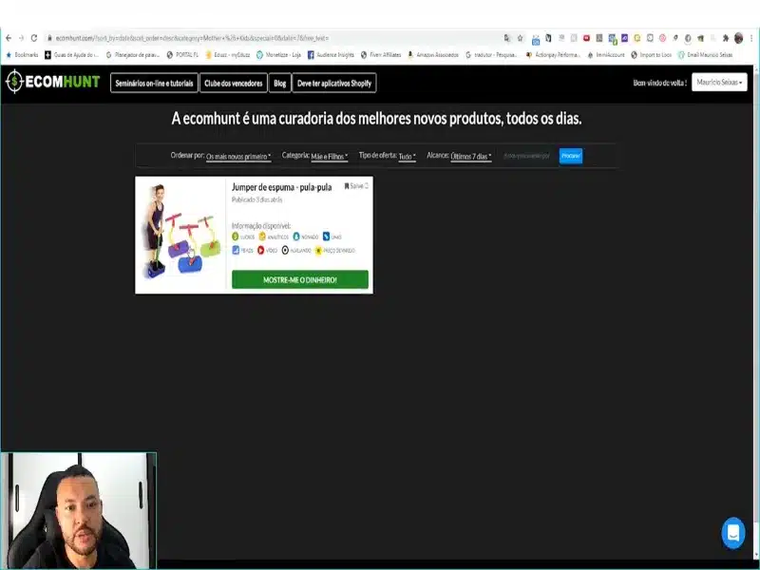Click the green Lucros info icon
The height and width of the screenshot is (570, 760).
pyautogui.click(x=236, y=237)
